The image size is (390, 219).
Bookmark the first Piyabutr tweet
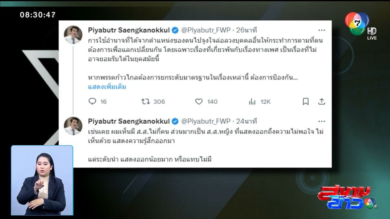[305, 101]
